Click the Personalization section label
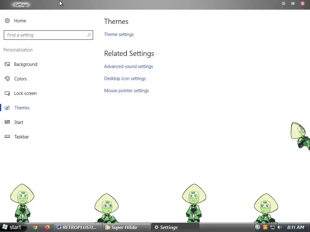 [x=18, y=50]
